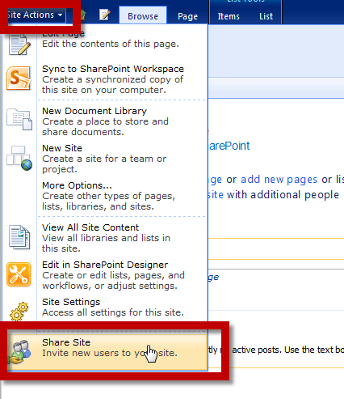
Task: Select View All Site Content
Action: click(122, 238)
